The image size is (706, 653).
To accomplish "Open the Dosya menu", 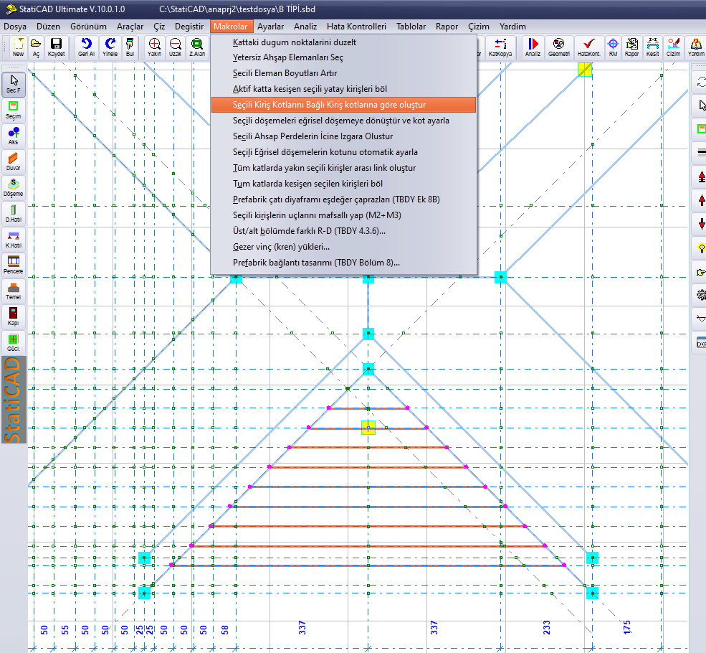I will pyautogui.click(x=15, y=27).
